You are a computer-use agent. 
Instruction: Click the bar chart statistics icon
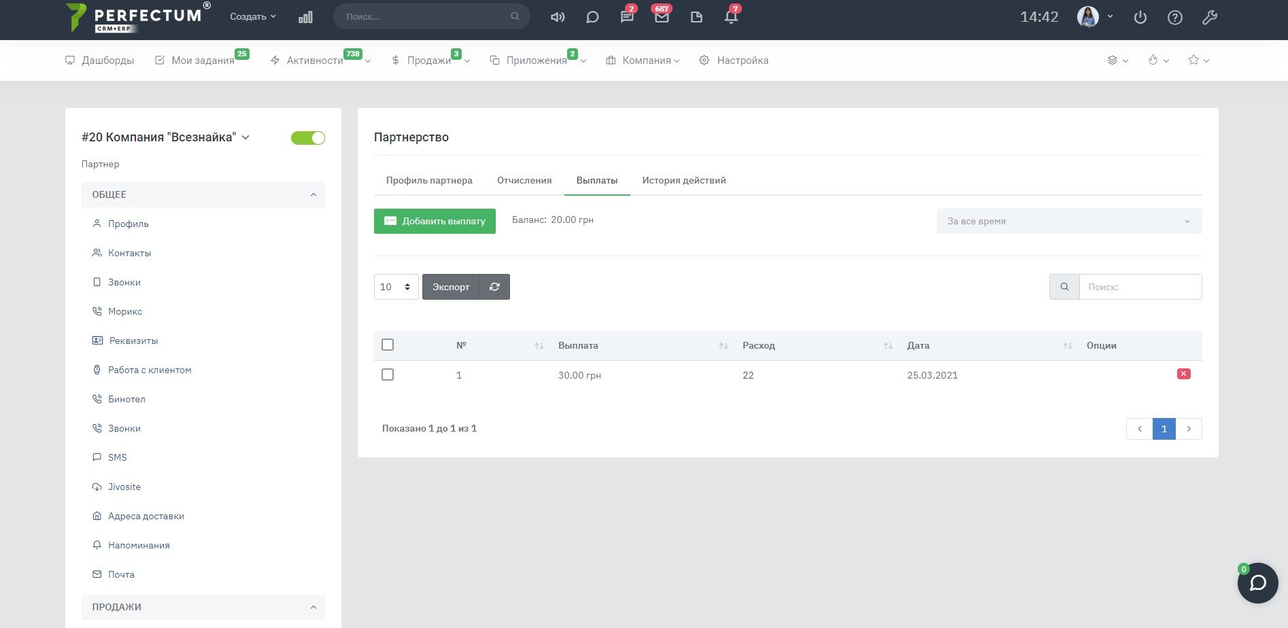(305, 17)
